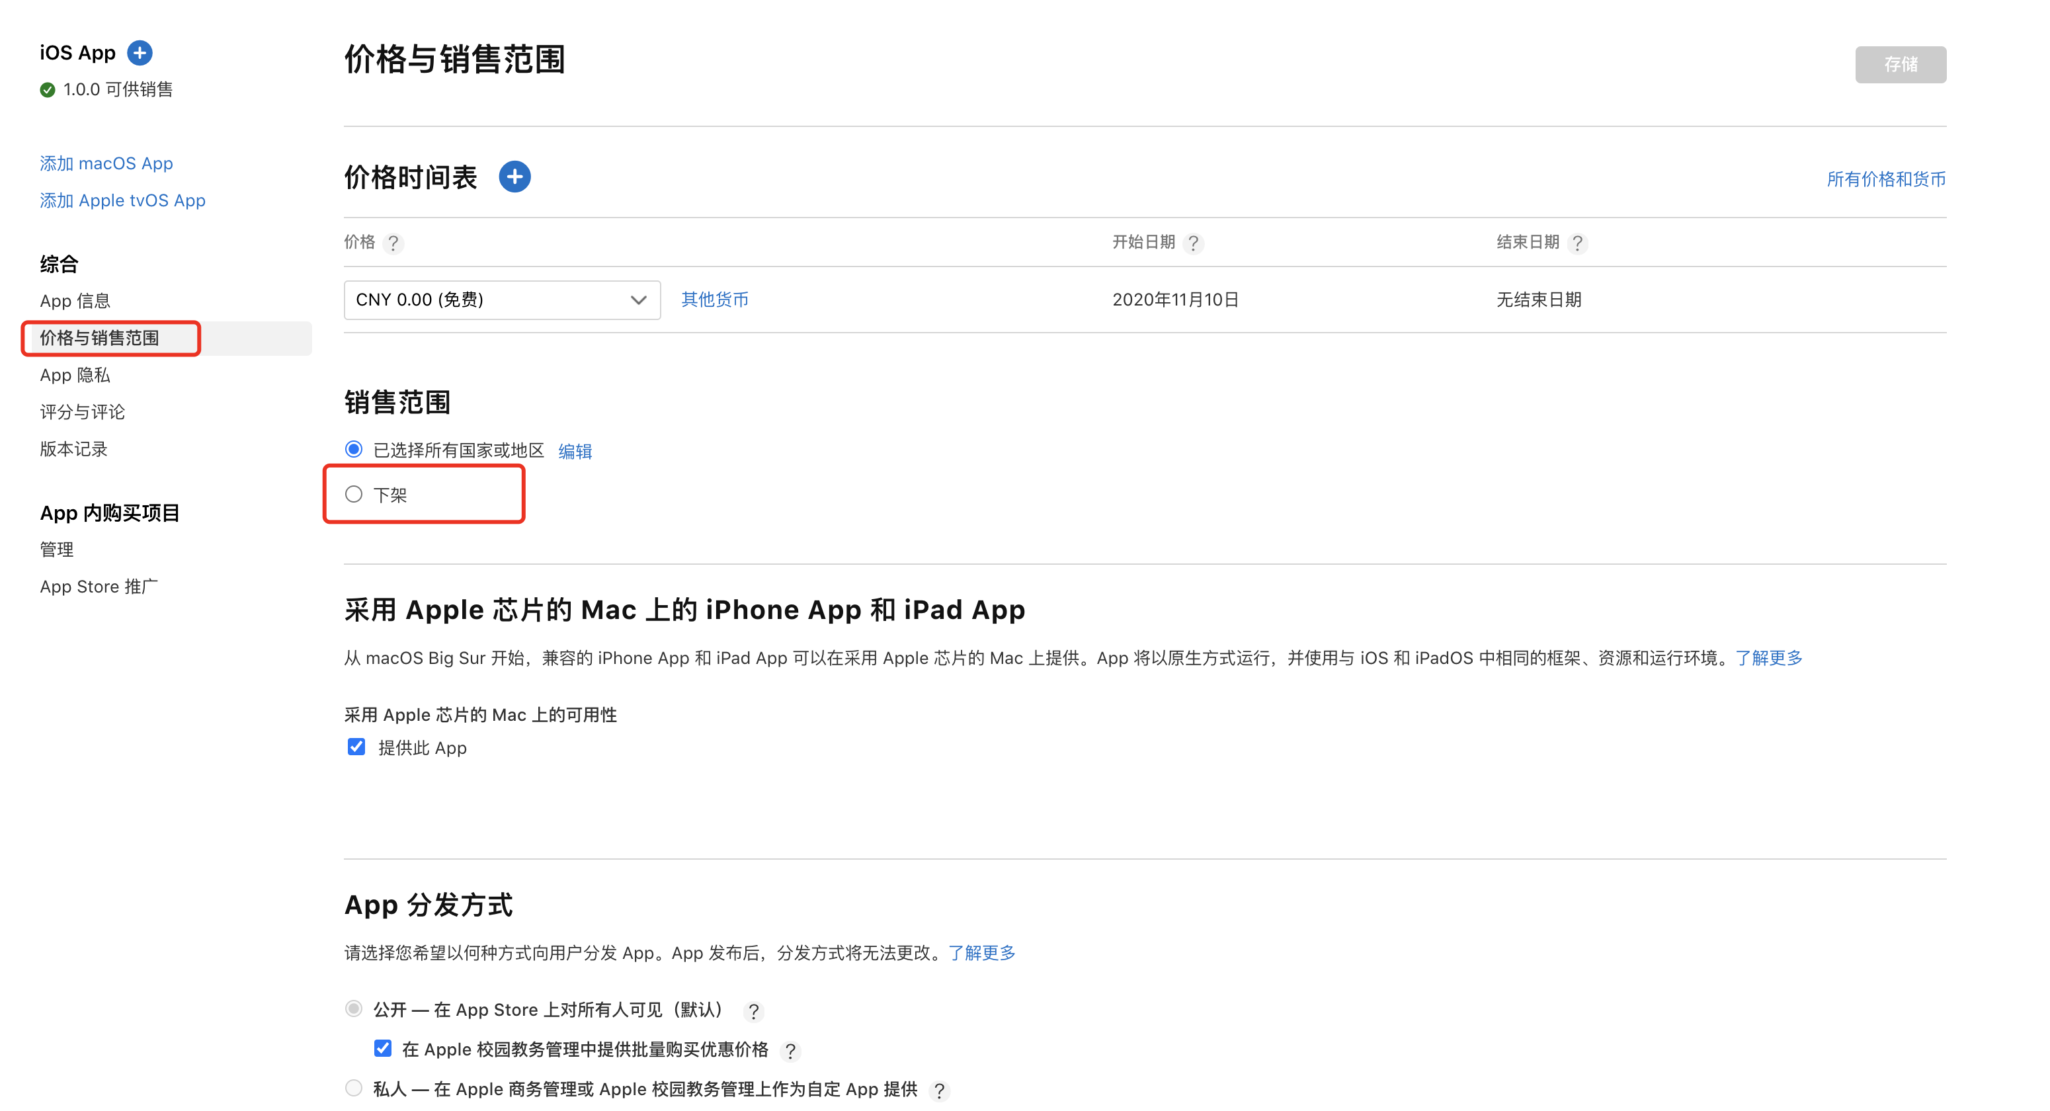
Task: Open App 信息 in the sidebar
Action: pyautogui.click(x=75, y=301)
